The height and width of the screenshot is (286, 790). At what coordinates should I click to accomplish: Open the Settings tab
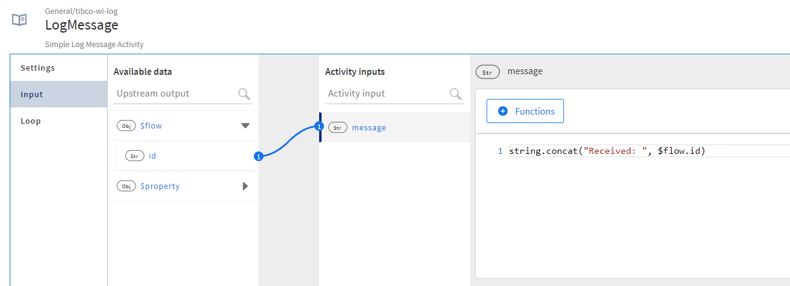pyautogui.click(x=37, y=68)
